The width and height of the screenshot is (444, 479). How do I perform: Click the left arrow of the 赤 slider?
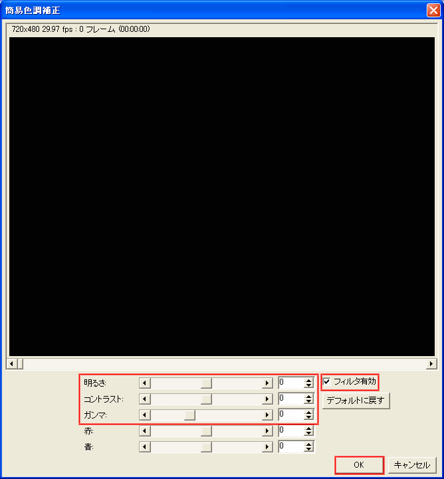145,431
